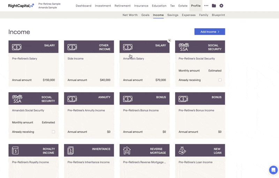Screen dimensions: 279x178
Task: Click the Side Income label
Action: point(75,59)
